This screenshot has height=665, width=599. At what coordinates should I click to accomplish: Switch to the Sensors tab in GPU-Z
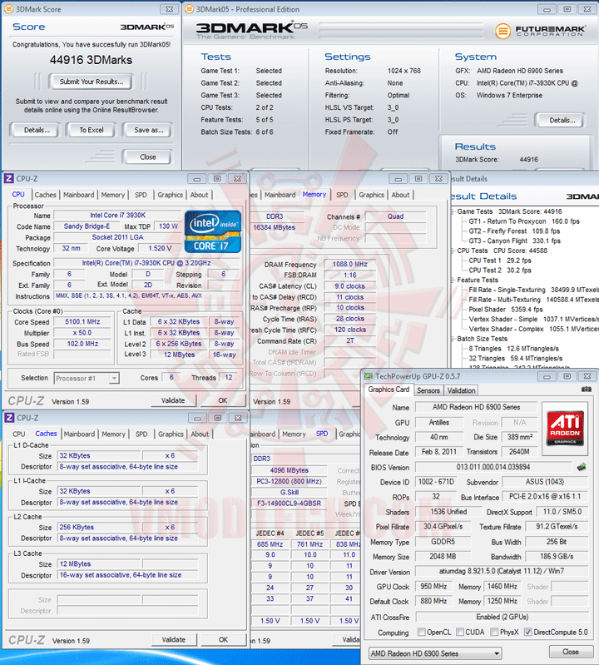click(428, 390)
